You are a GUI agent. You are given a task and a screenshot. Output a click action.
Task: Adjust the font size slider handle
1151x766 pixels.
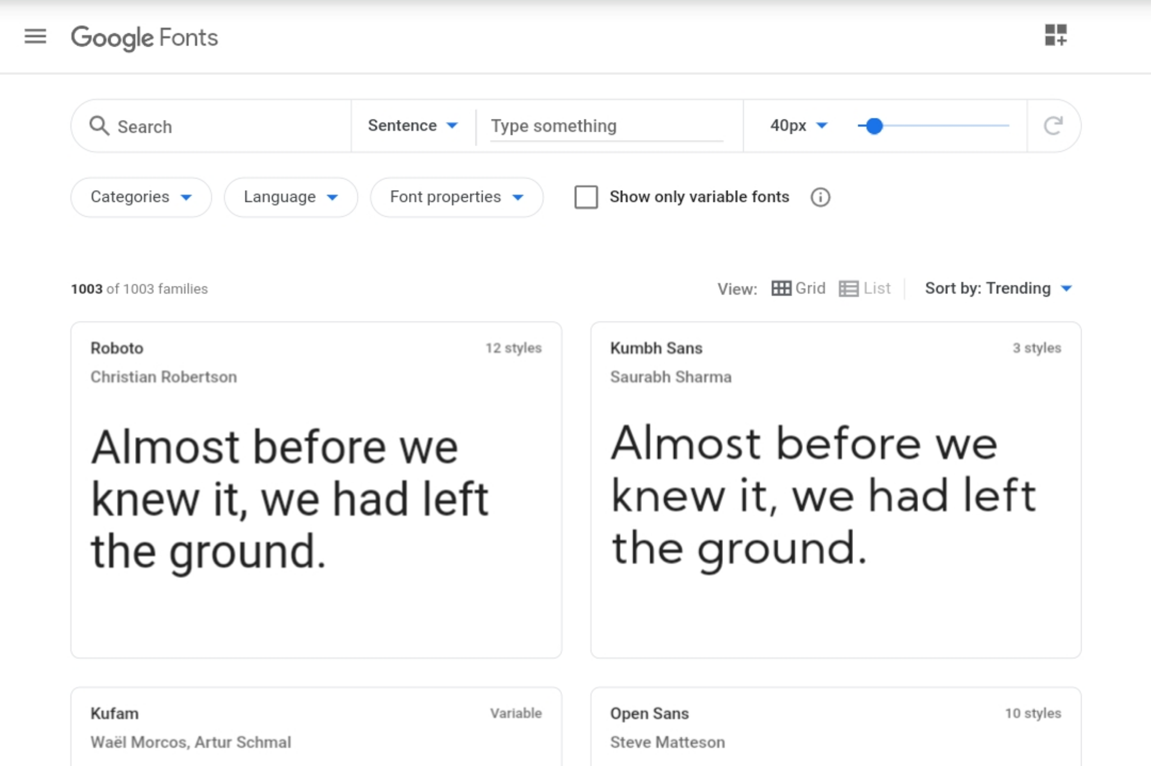(x=874, y=126)
